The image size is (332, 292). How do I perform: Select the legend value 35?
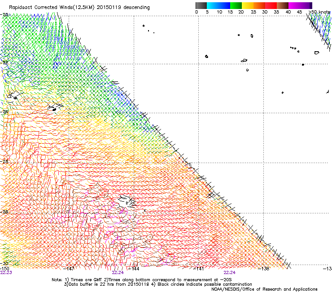pos(276,12)
